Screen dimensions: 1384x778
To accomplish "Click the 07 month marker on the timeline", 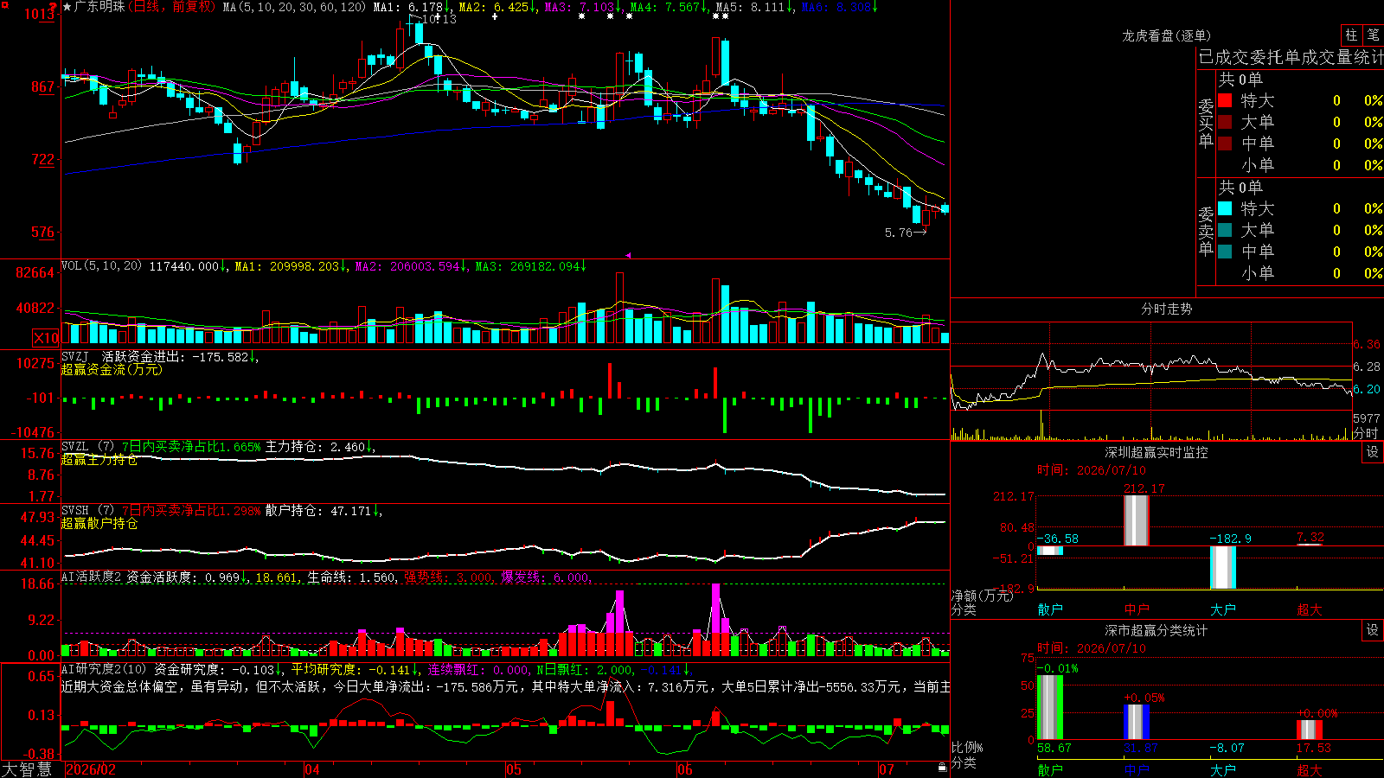I will tap(887, 769).
